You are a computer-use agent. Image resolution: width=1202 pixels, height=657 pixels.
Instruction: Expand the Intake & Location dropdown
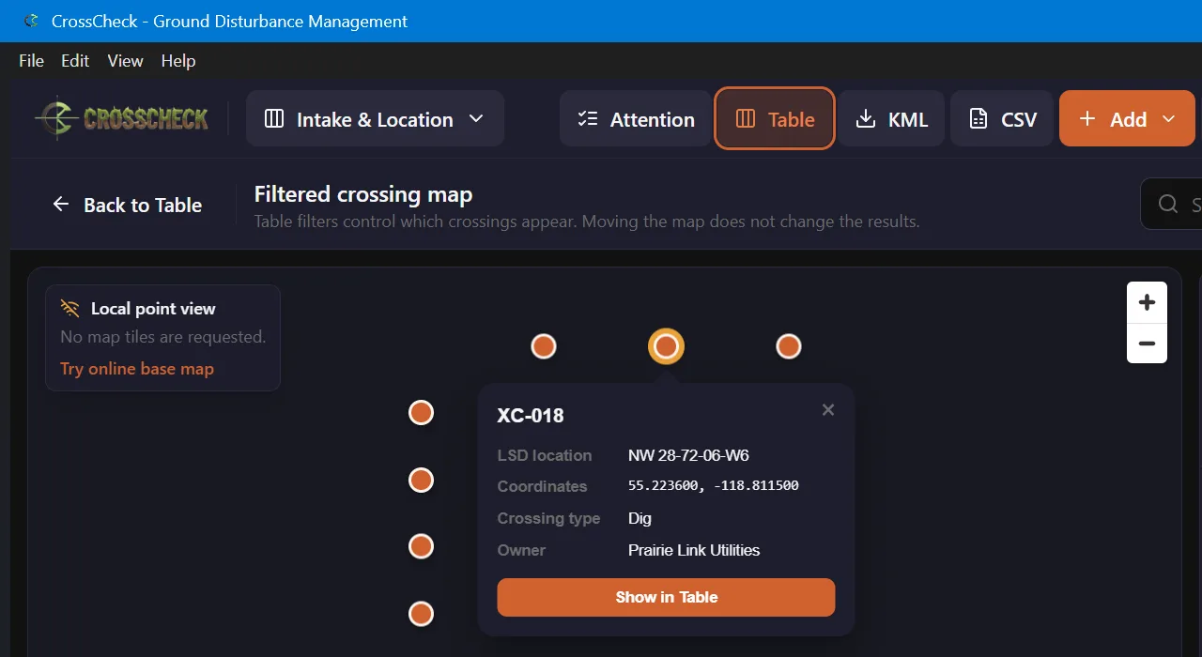point(375,118)
